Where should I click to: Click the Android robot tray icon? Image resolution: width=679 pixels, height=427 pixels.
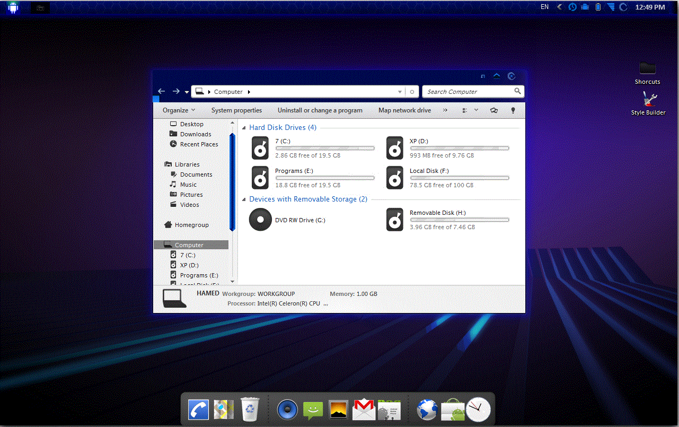[x=585, y=7]
